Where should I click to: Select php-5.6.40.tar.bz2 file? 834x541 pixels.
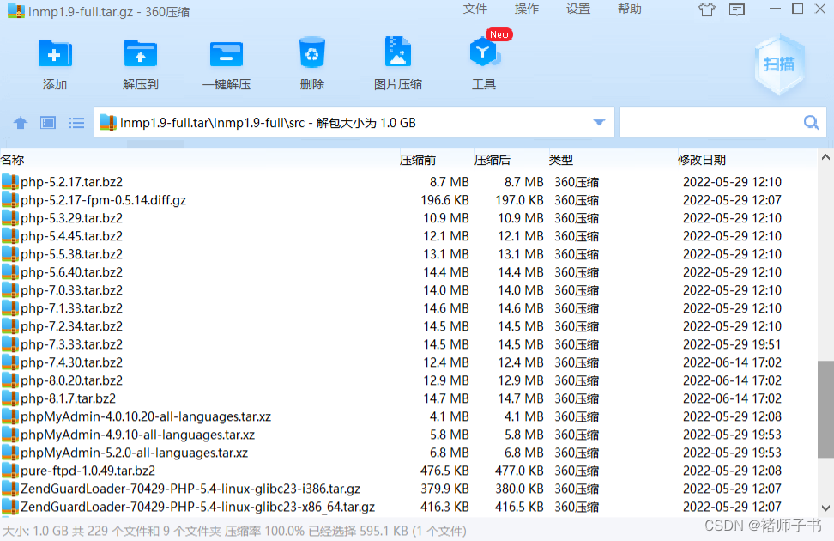tap(71, 272)
